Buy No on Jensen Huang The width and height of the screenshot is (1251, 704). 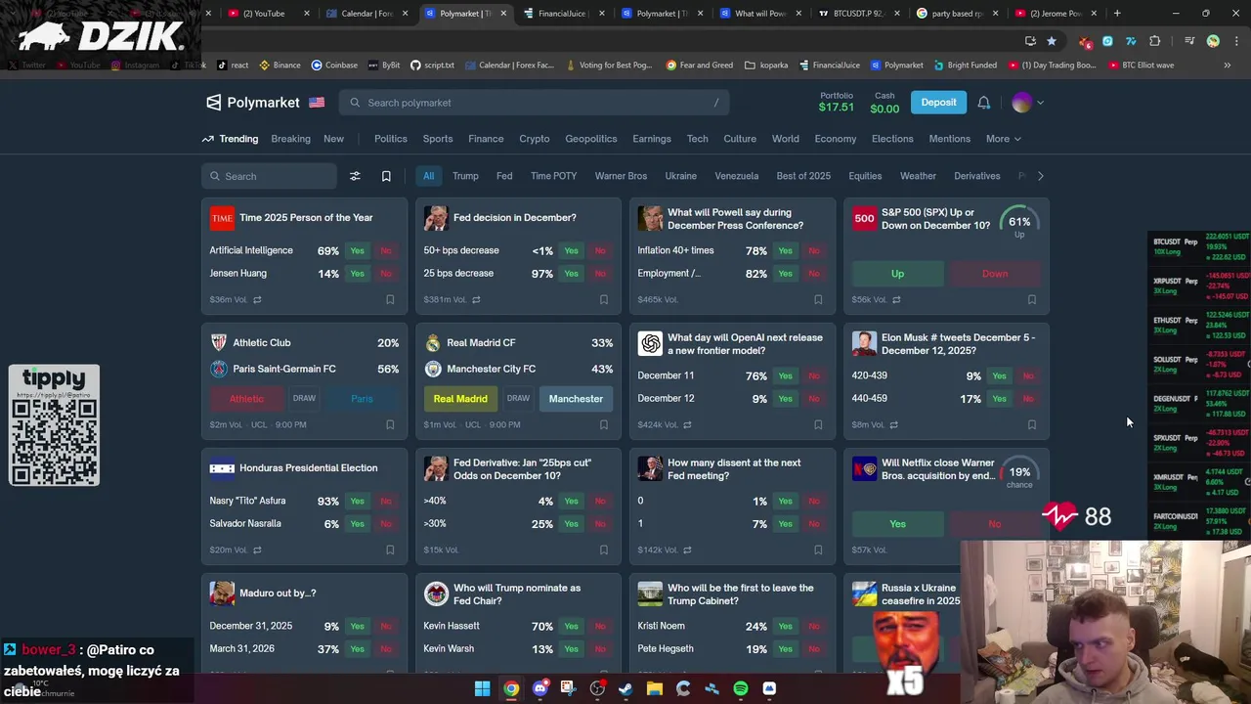click(386, 274)
